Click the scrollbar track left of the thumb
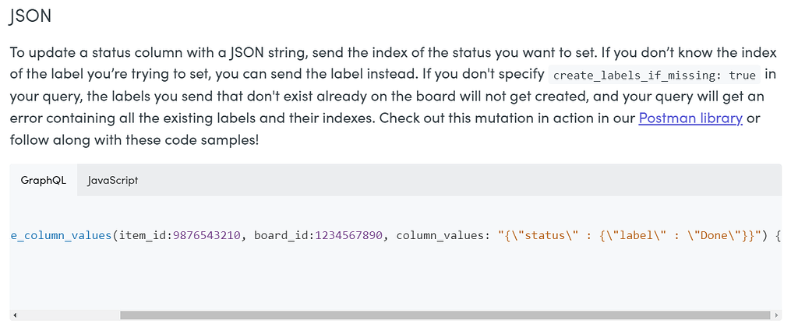798x331 pixels. [69, 315]
